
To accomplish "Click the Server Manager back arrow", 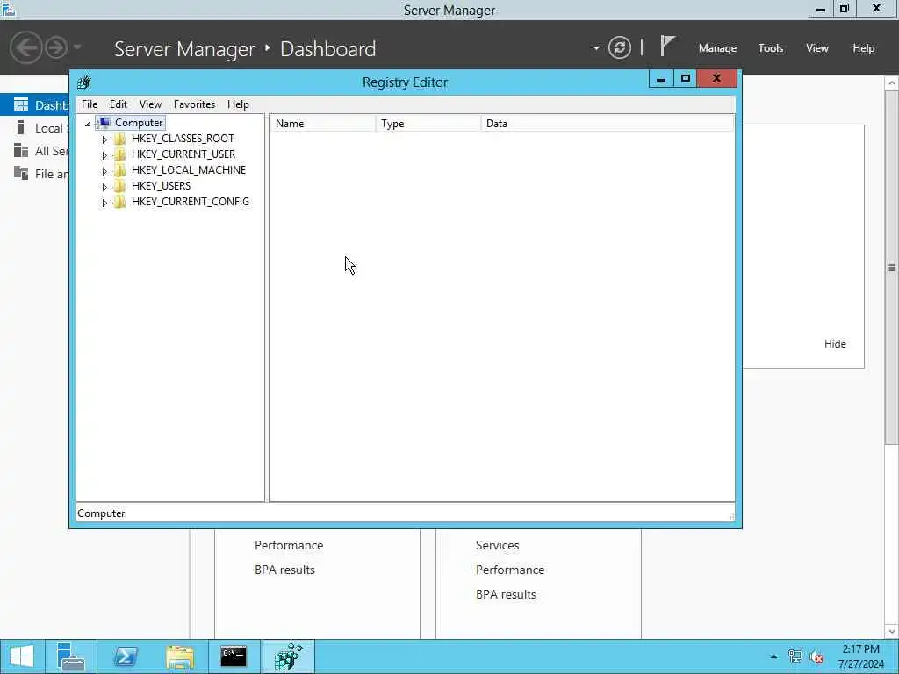I will [25, 47].
